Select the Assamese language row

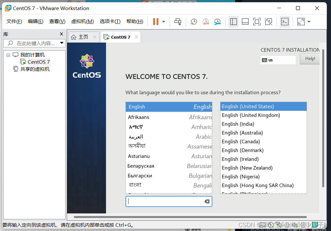[x=169, y=146]
